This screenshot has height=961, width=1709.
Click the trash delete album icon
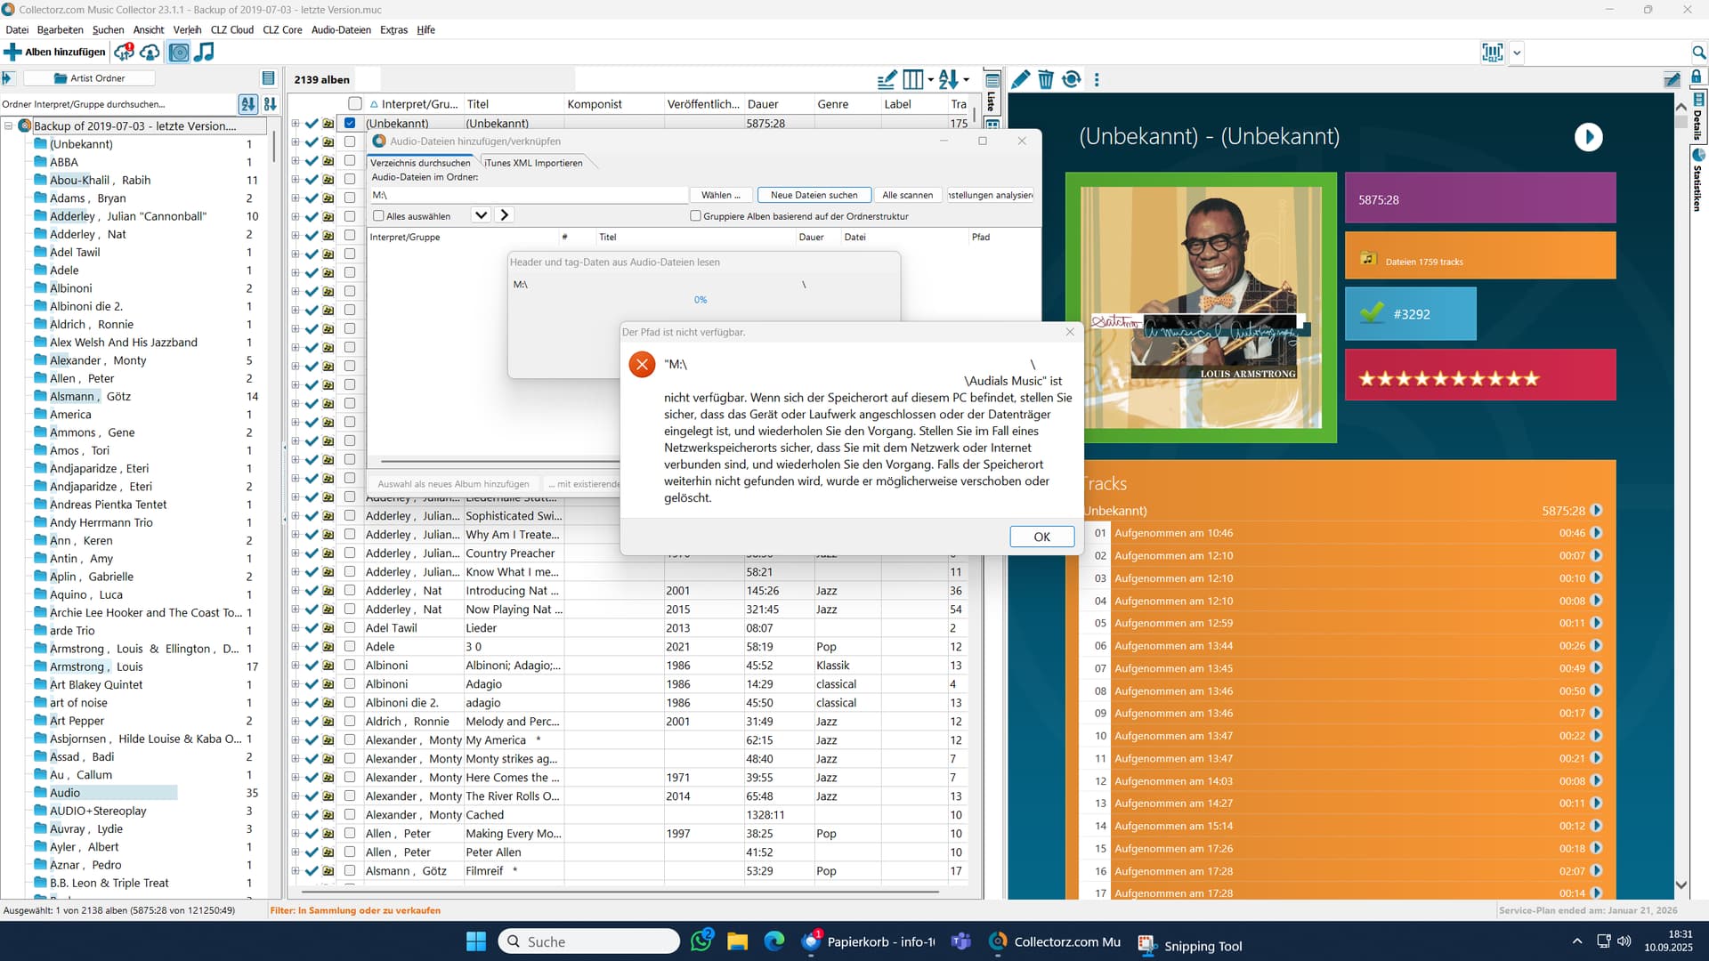(1046, 79)
